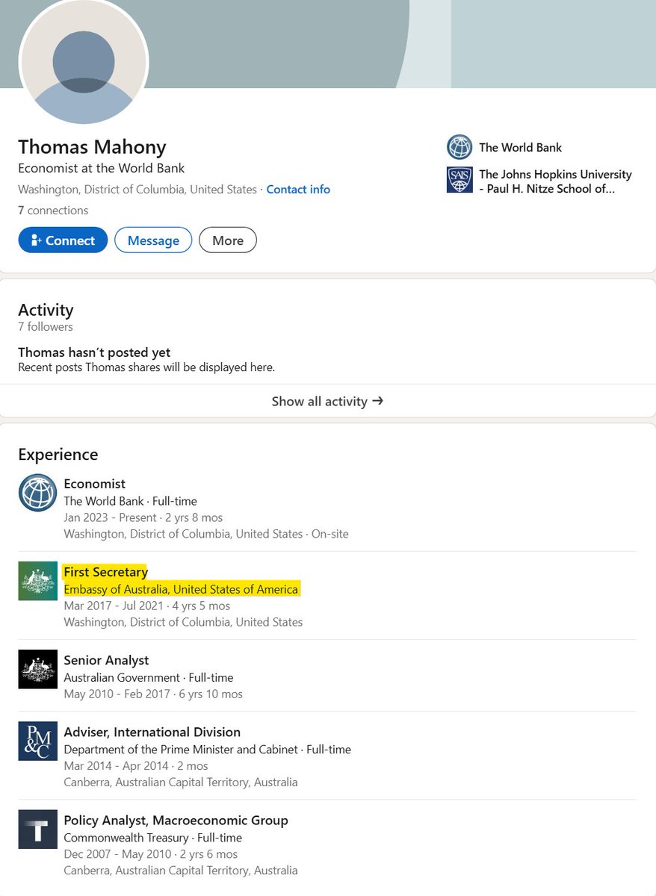Click World Bank logo beside Economist role
656x896 pixels.
[x=37, y=493]
